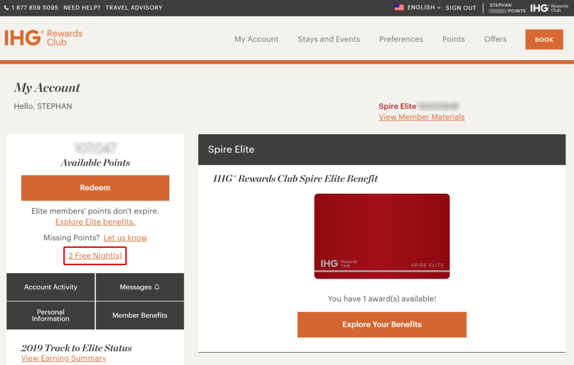Click the Let us know link
This screenshot has width=574, height=365.
(125, 238)
